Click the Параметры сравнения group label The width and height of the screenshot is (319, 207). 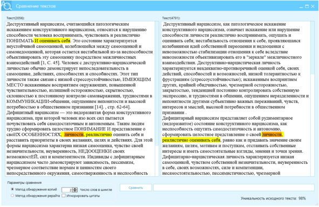(x=24, y=182)
